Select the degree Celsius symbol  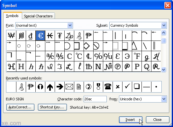click(x=79, y=56)
